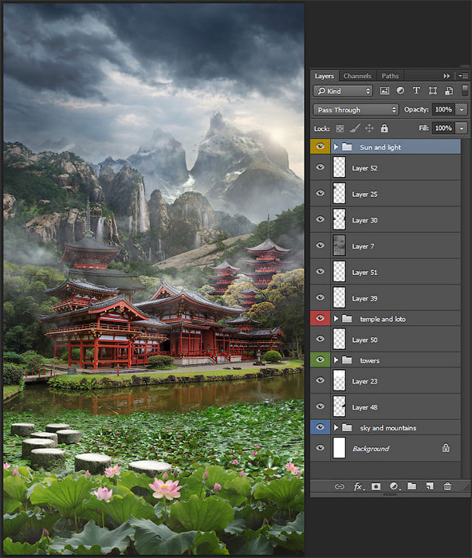The image size is (472, 558).
Task: Hide the Layer 52 visibility eye
Action: (320, 167)
